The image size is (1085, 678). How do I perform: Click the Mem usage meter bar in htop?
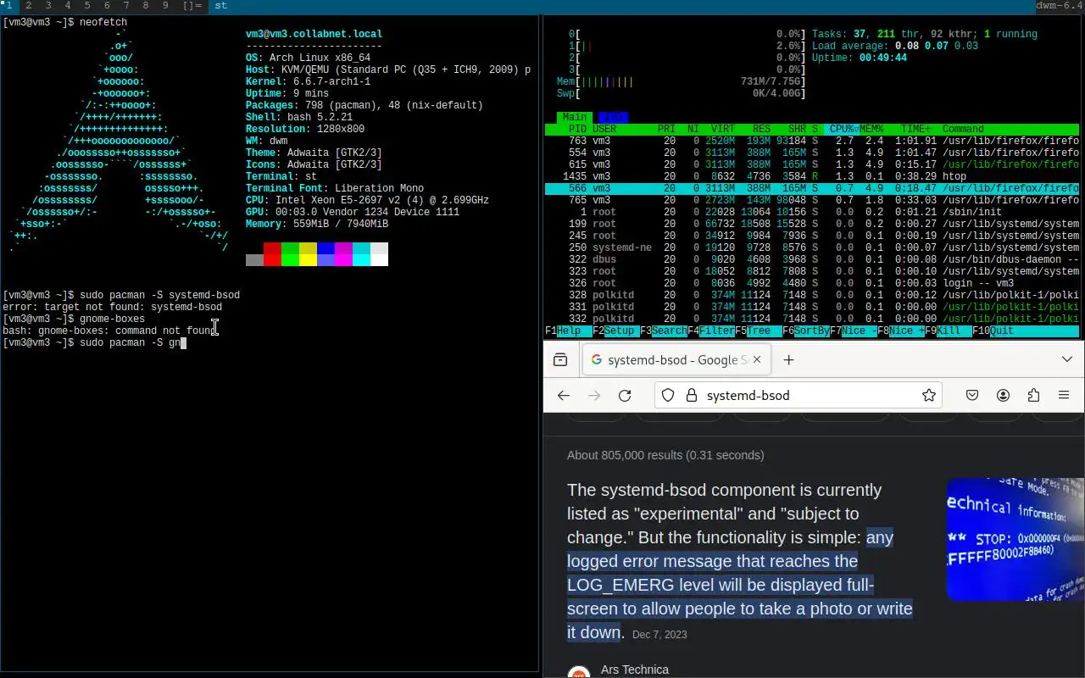tap(681, 81)
